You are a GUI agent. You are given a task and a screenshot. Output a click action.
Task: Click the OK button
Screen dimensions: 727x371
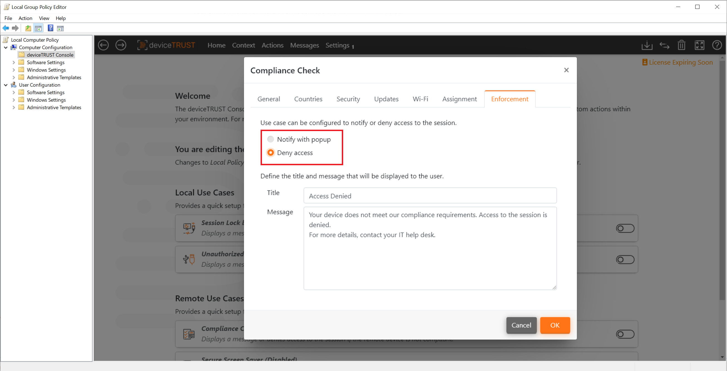coord(555,325)
